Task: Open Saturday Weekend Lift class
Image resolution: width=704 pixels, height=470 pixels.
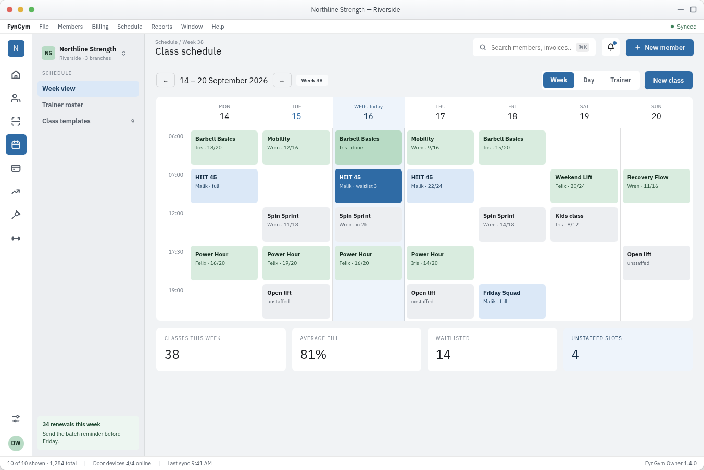Action: click(x=584, y=186)
